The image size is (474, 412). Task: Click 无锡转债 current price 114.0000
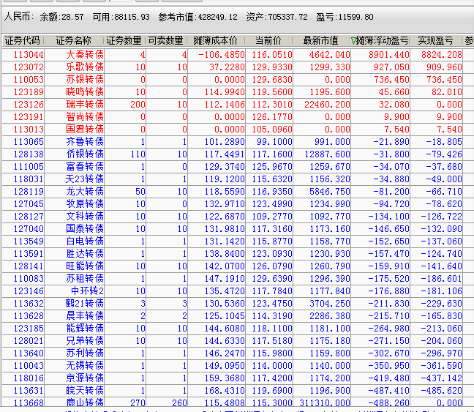coord(272,365)
